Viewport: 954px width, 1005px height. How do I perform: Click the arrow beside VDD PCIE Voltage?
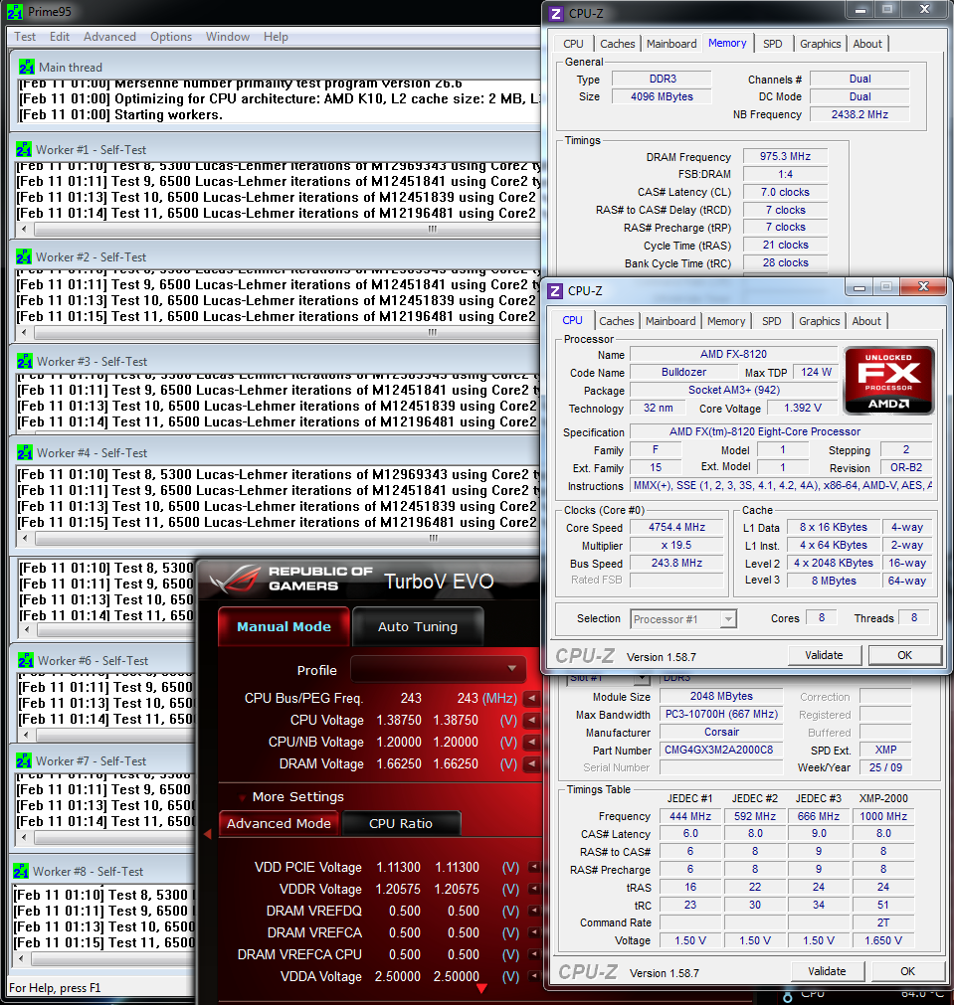coord(533,867)
